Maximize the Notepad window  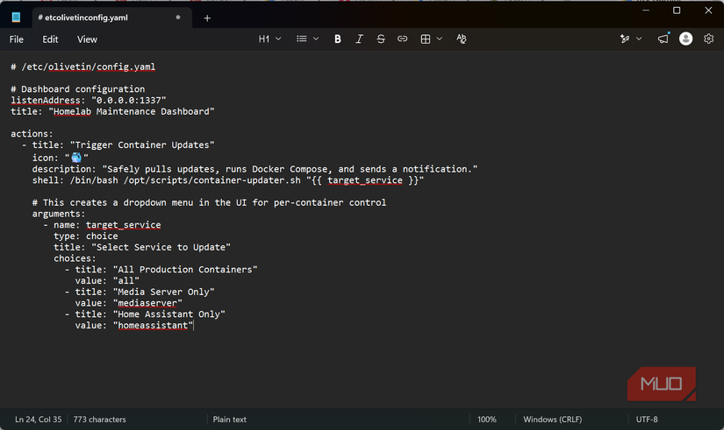pyautogui.click(x=677, y=11)
